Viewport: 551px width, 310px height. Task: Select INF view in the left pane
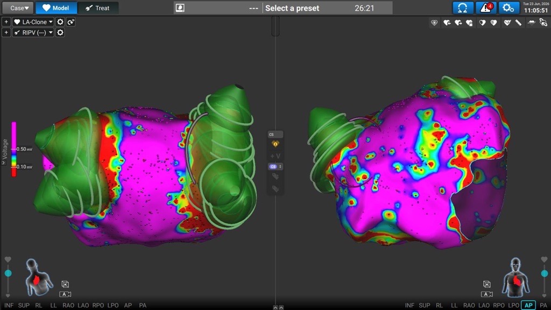pos(9,306)
